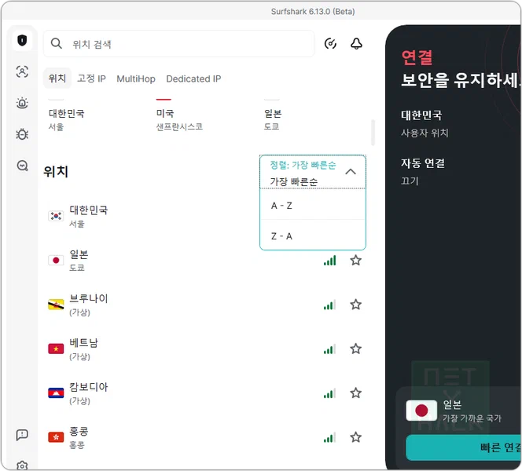Open the feedback chat bubble icon
This screenshot has width=522, height=471.
point(22,434)
